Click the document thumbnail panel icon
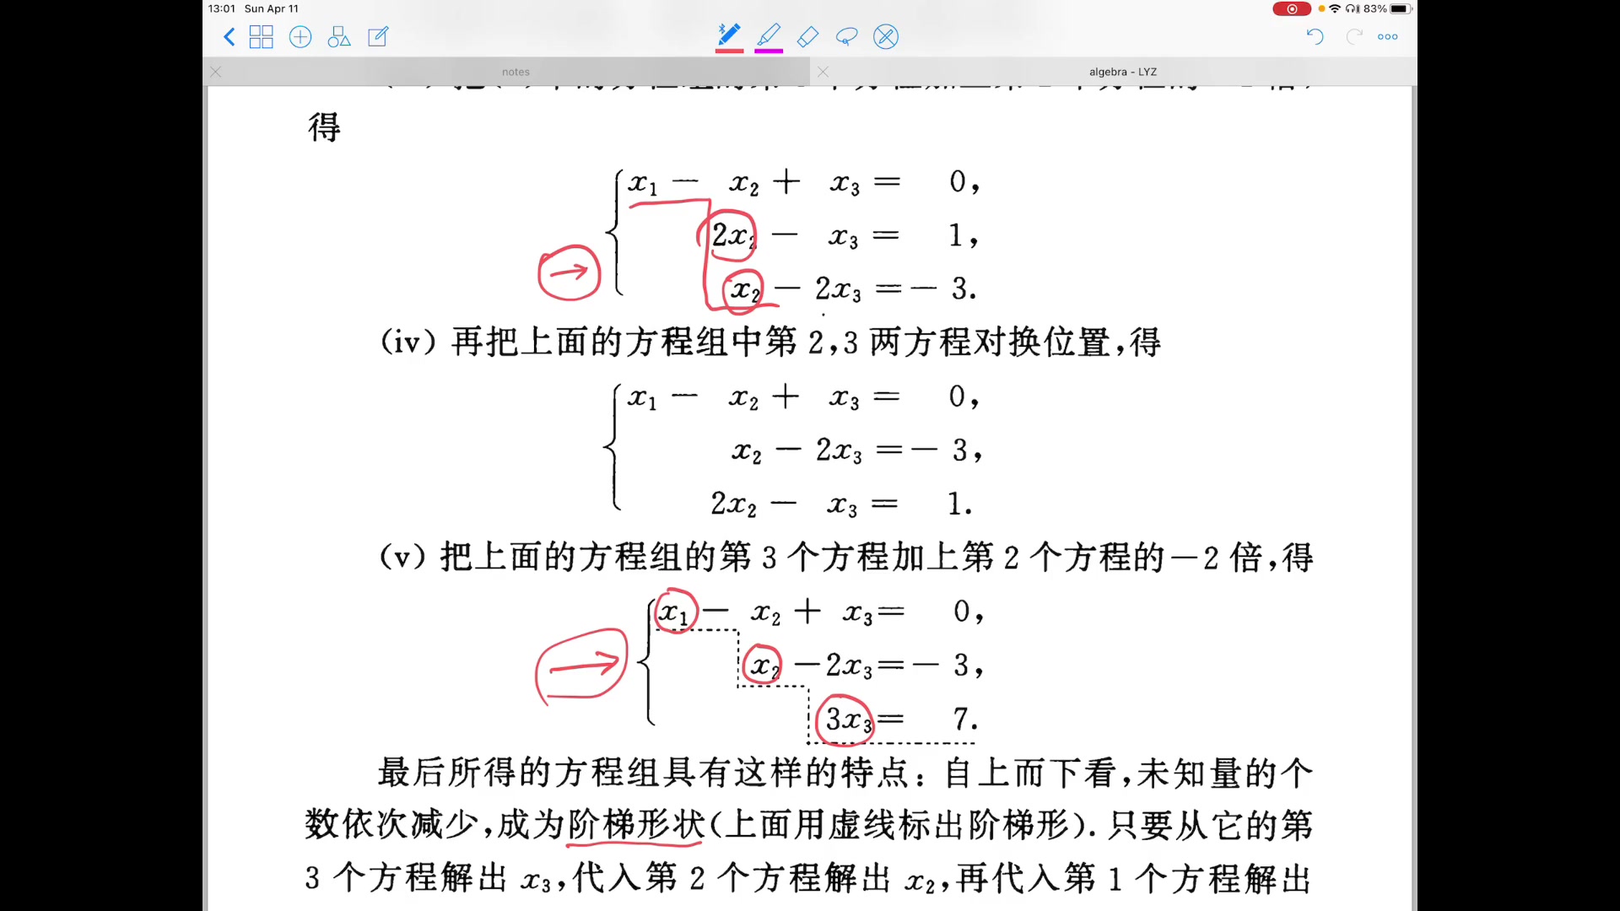Screen dimensions: 1620x911 (x=262, y=37)
